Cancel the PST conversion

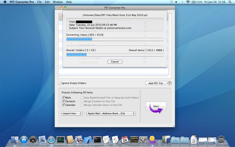tap(115, 62)
